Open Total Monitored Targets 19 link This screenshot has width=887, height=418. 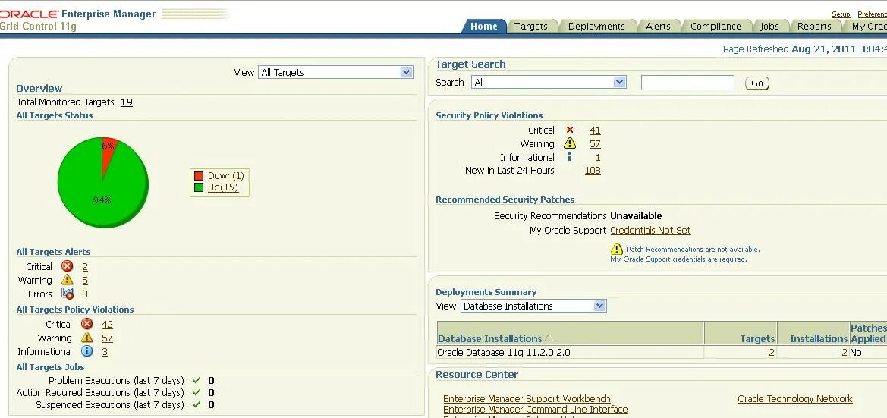click(127, 102)
